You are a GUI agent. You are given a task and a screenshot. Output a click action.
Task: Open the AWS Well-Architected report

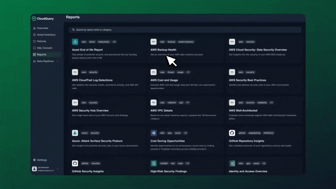click(243, 110)
